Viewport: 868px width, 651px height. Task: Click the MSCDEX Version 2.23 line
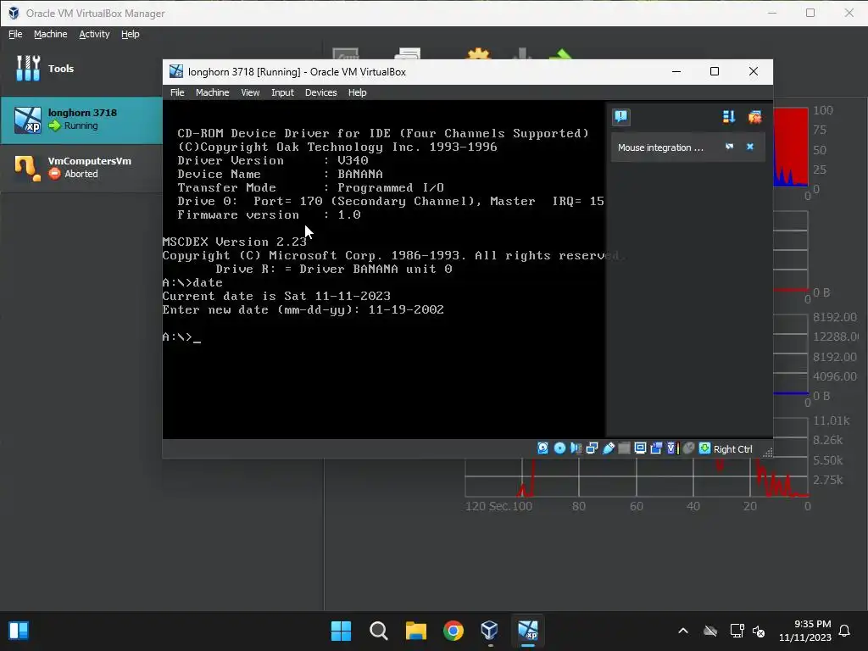[234, 242]
